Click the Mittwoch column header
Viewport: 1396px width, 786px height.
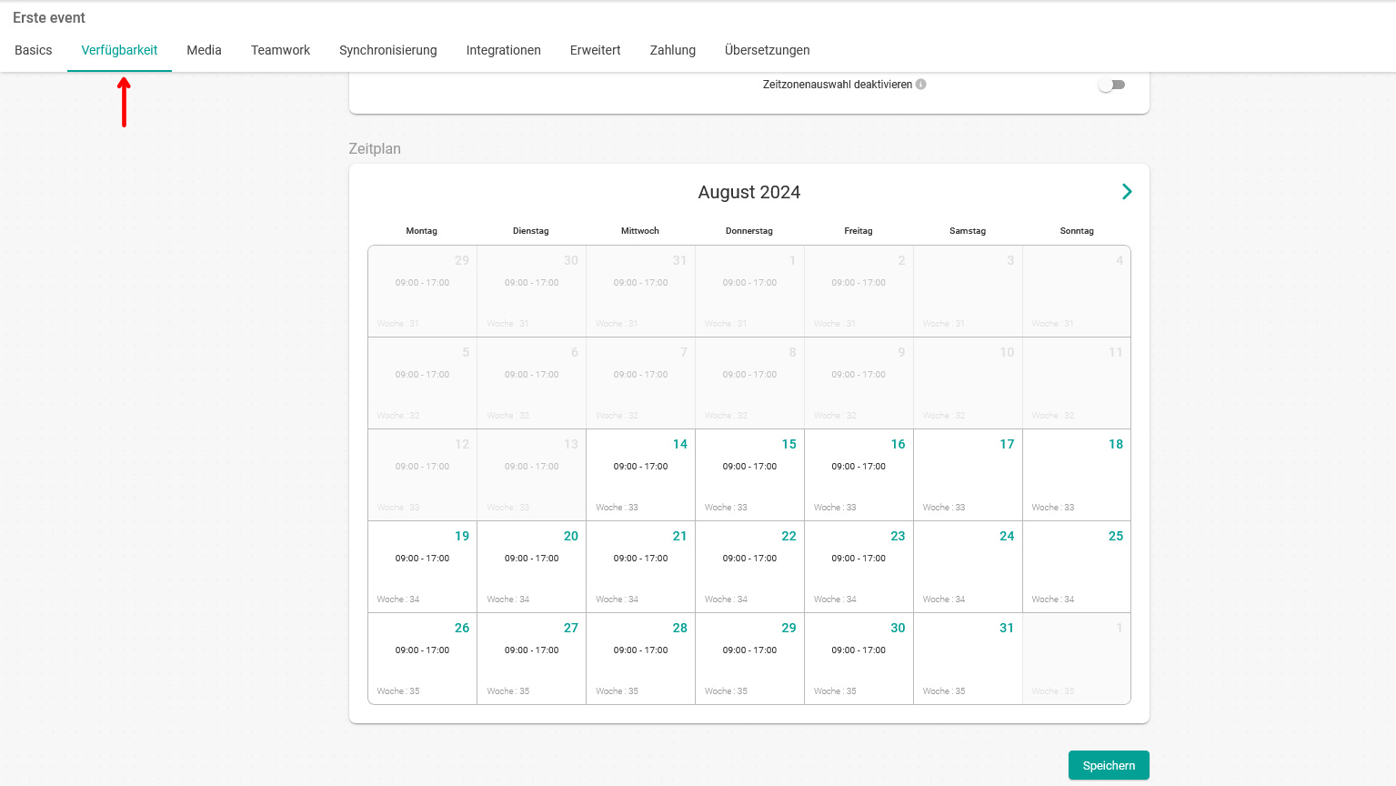[640, 231]
